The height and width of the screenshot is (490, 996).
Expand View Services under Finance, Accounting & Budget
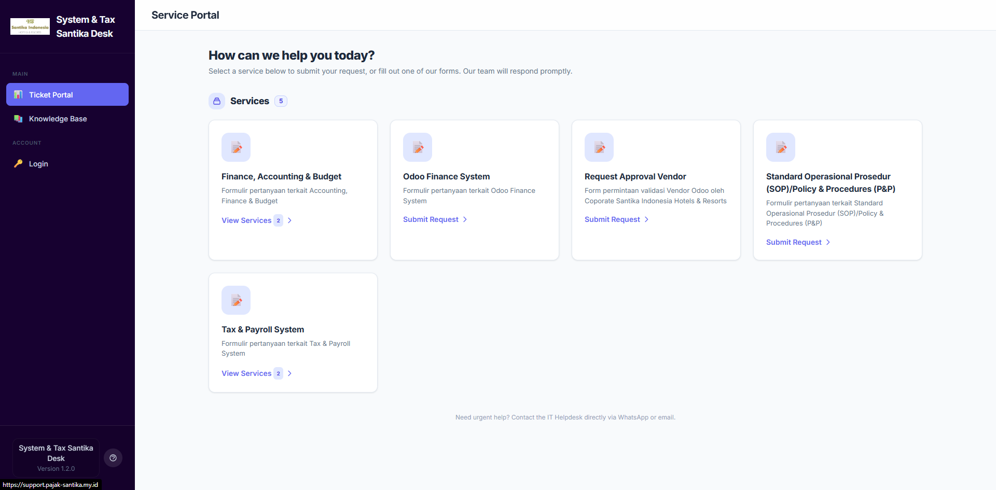[247, 220]
